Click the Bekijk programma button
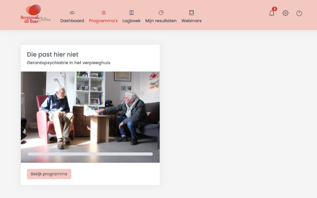The image size is (317, 198). (49, 174)
